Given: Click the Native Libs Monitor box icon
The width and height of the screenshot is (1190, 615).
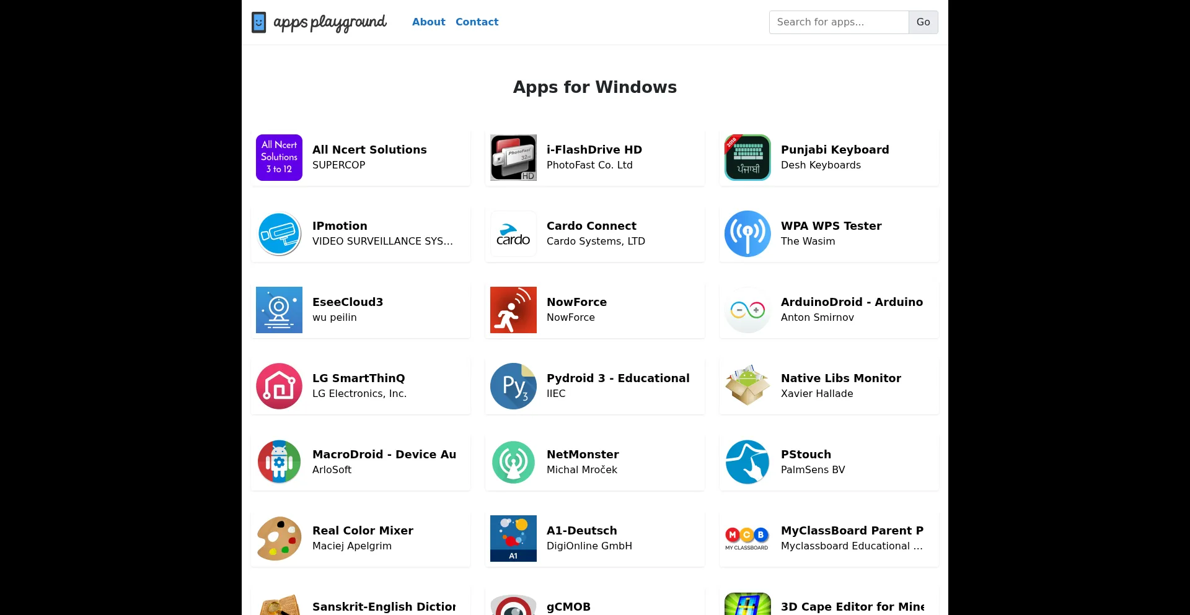Looking at the screenshot, I should 747,386.
